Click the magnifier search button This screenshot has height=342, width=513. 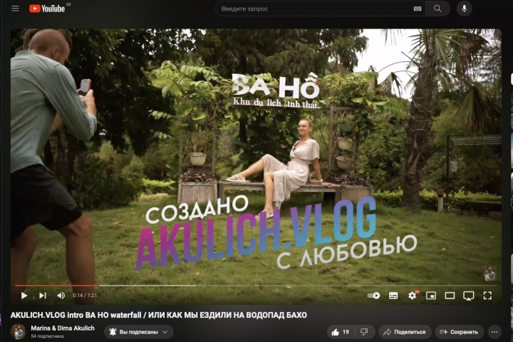pyautogui.click(x=437, y=9)
